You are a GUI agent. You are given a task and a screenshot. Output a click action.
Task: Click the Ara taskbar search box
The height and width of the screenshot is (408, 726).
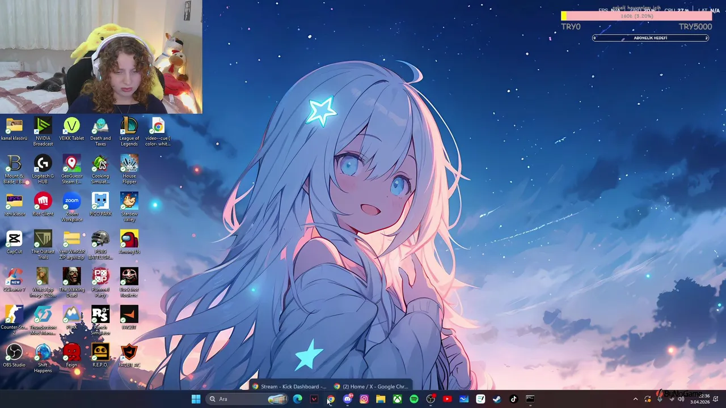(x=247, y=399)
